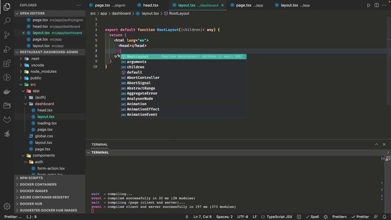The height and width of the screenshot is (220, 391).
Task: Select arguments autocomplete suggestion
Action: 184,62
